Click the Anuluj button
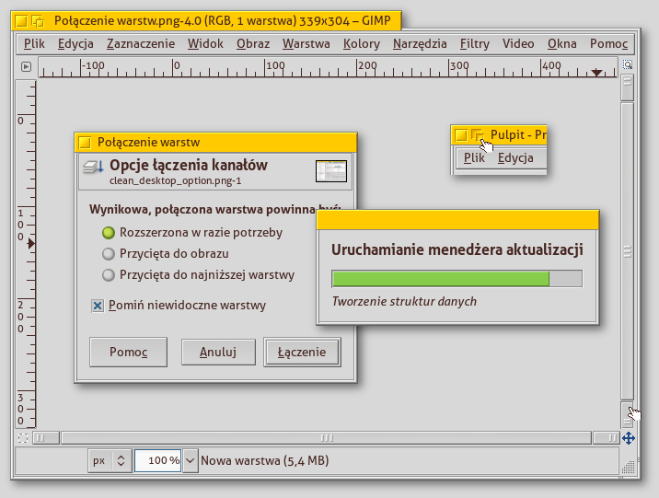This screenshot has width=659, height=498. 218,352
